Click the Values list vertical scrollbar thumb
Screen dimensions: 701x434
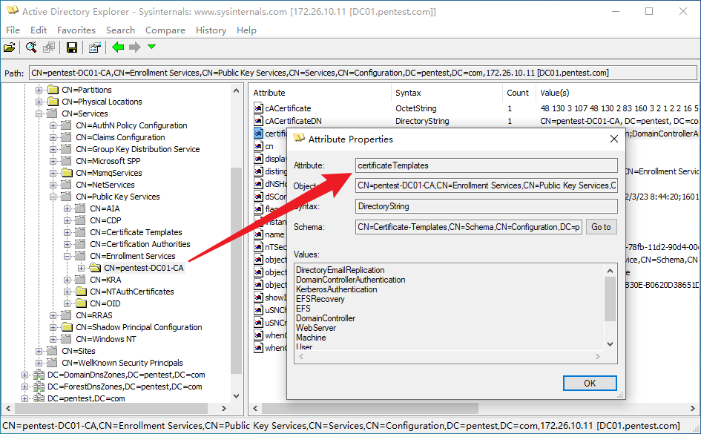pos(610,298)
